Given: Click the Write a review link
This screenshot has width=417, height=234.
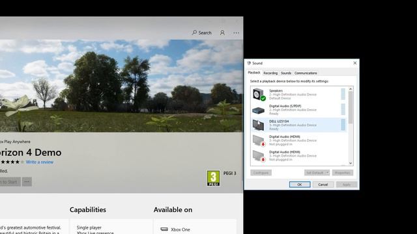Looking at the screenshot, I should click(x=40, y=162).
